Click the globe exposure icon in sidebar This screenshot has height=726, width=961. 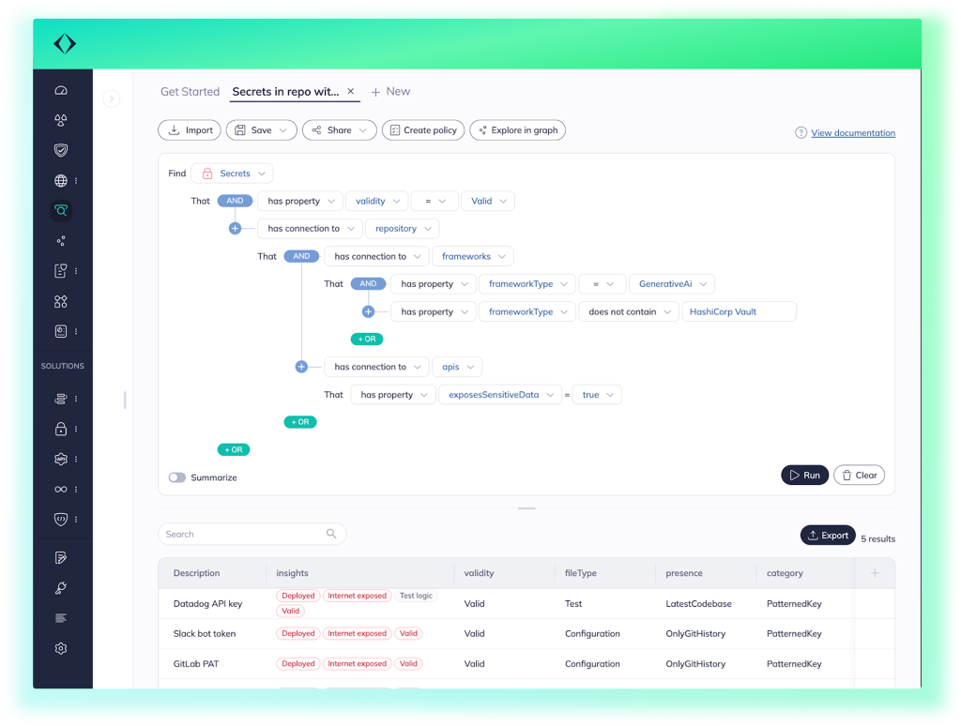[x=61, y=180]
